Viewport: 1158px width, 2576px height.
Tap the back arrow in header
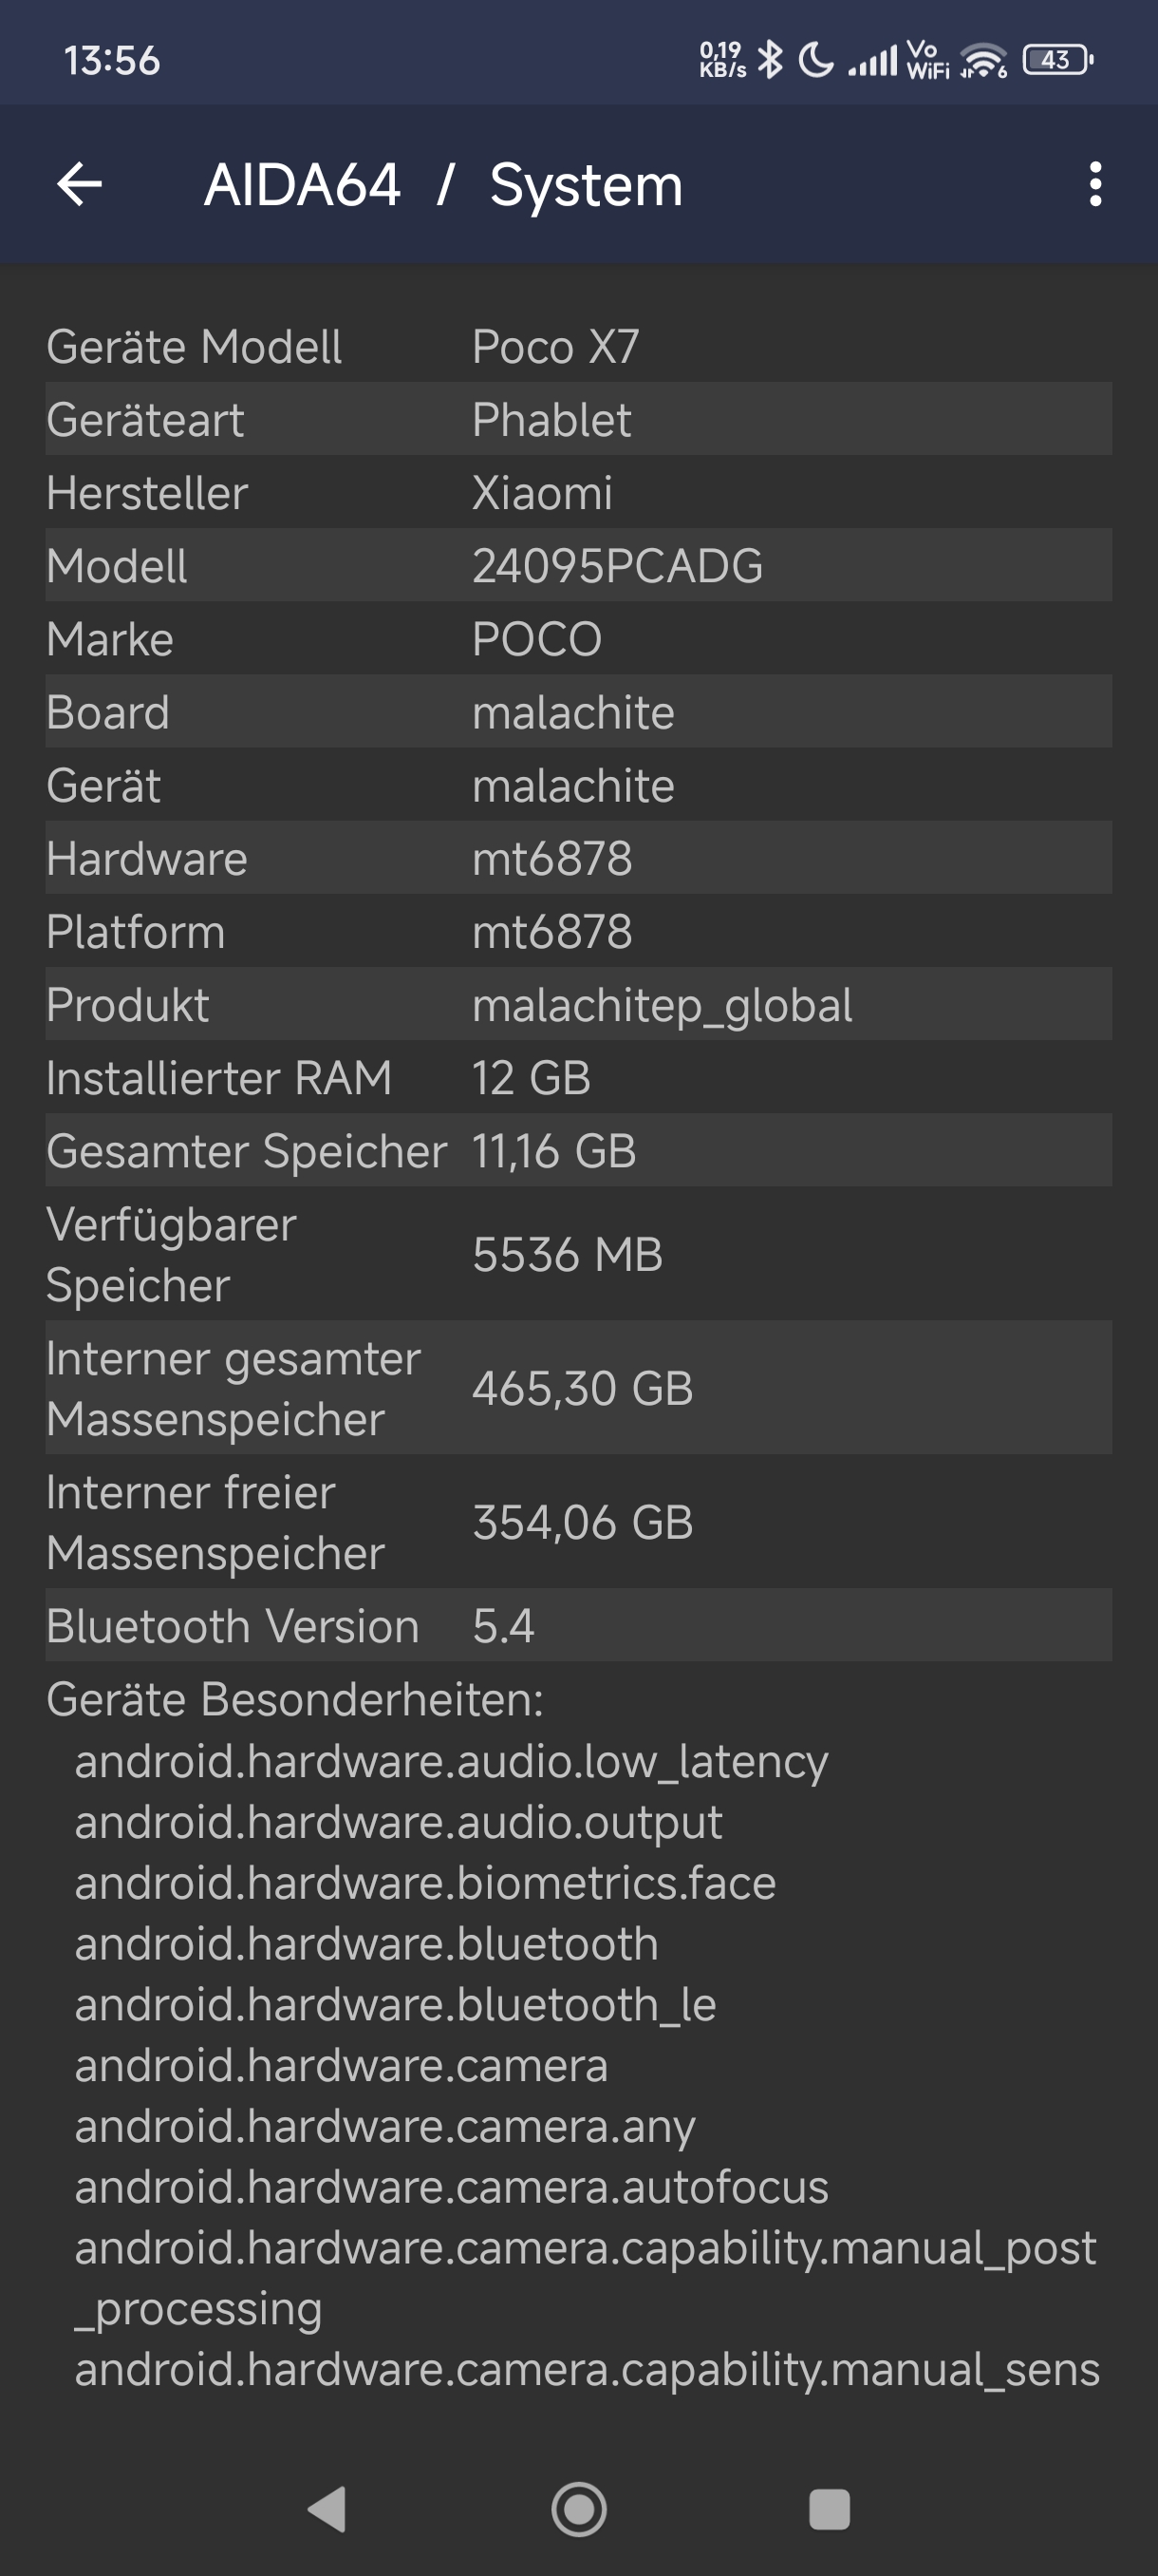[x=80, y=184]
